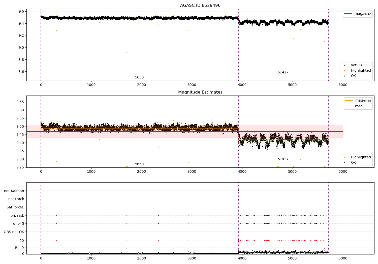Click the 5000 x-tick under the middle plot
Screen dimensions: 378x264
(x=293, y=172)
